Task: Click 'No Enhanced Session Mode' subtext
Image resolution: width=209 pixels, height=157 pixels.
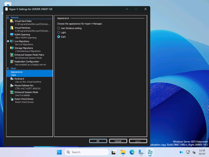Action: tap(28, 58)
